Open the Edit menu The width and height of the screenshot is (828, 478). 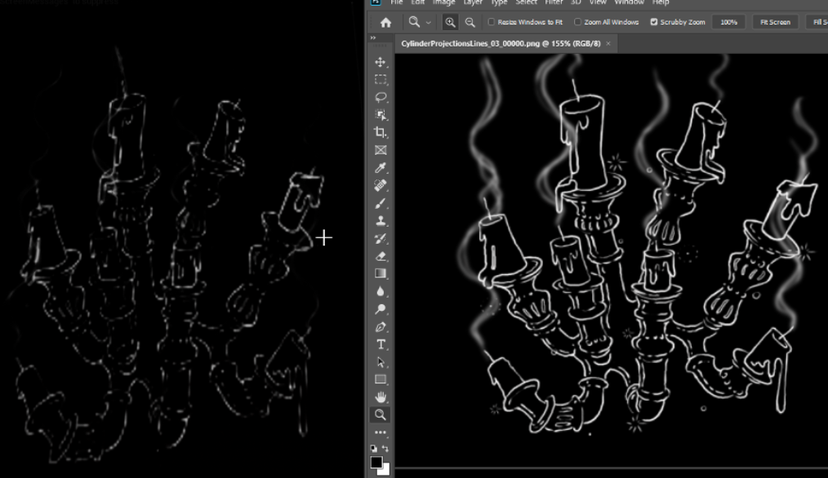(418, 2)
